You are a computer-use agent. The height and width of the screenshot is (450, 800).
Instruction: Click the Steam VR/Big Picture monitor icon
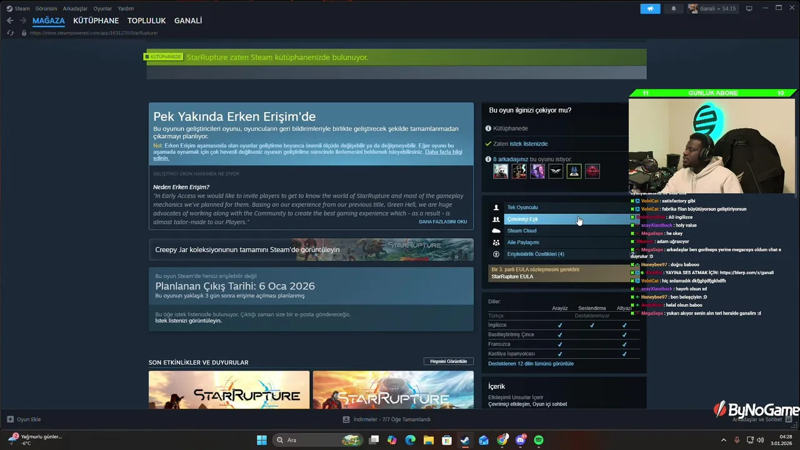coord(749,9)
